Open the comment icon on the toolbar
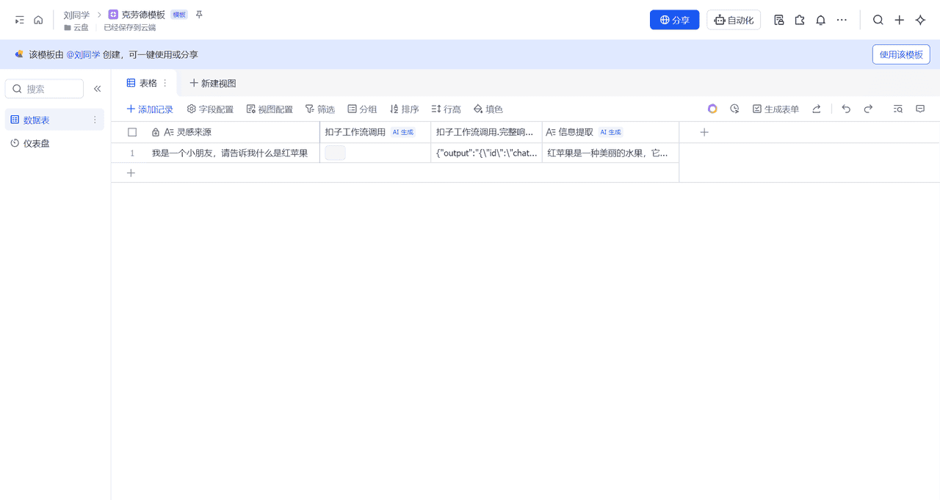The width and height of the screenshot is (940, 500). coord(920,108)
